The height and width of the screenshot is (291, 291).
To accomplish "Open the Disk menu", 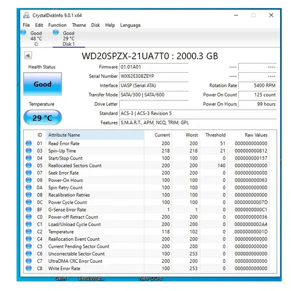I will pyautogui.click(x=95, y=25).
